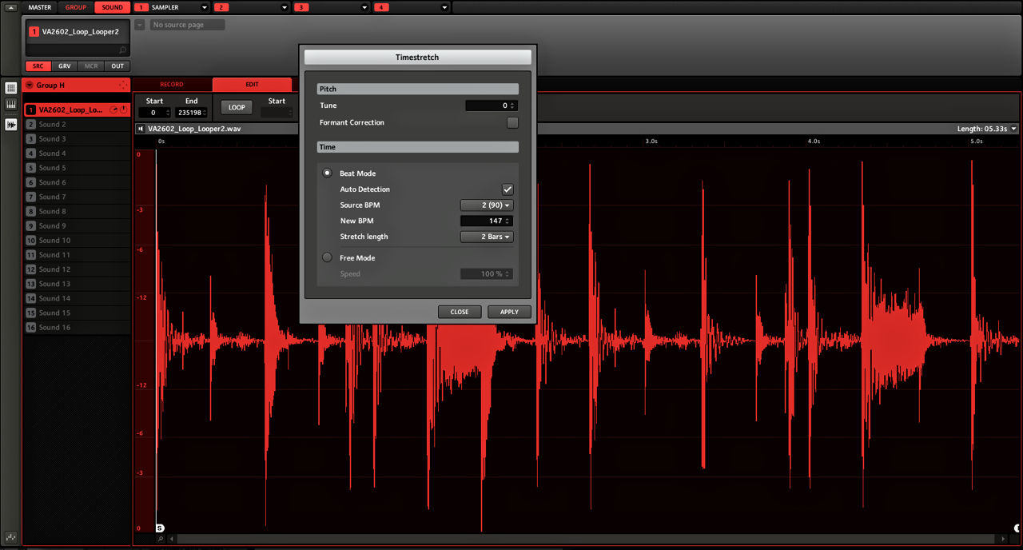Click the No source page field
The width and height of the screenshot is (1023, 550).
[187, 25]
